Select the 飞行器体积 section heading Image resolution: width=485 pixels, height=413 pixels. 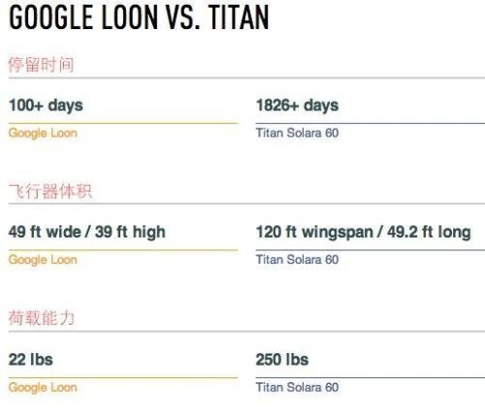click(50, 191)
